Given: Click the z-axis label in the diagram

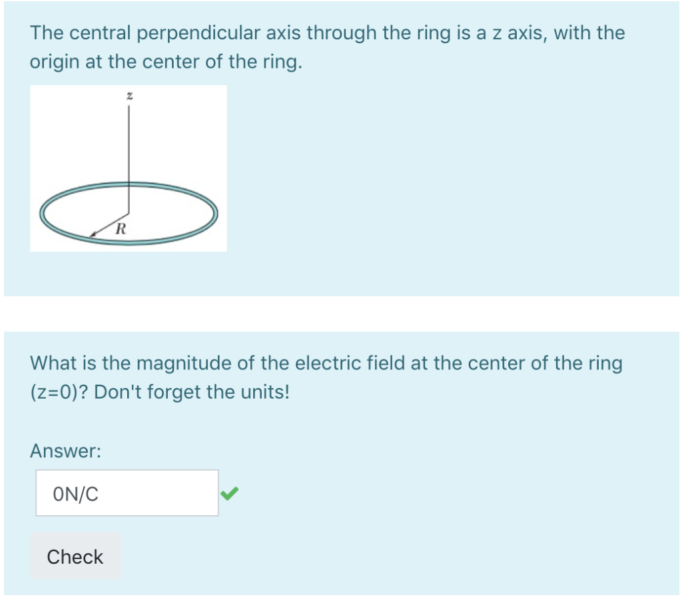Looking at the screenshot, I should (129, 95).
